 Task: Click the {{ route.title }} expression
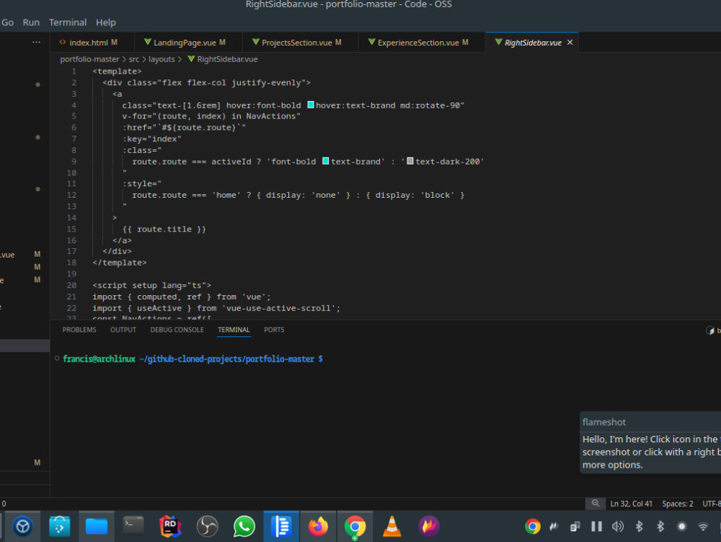point(164,229)
